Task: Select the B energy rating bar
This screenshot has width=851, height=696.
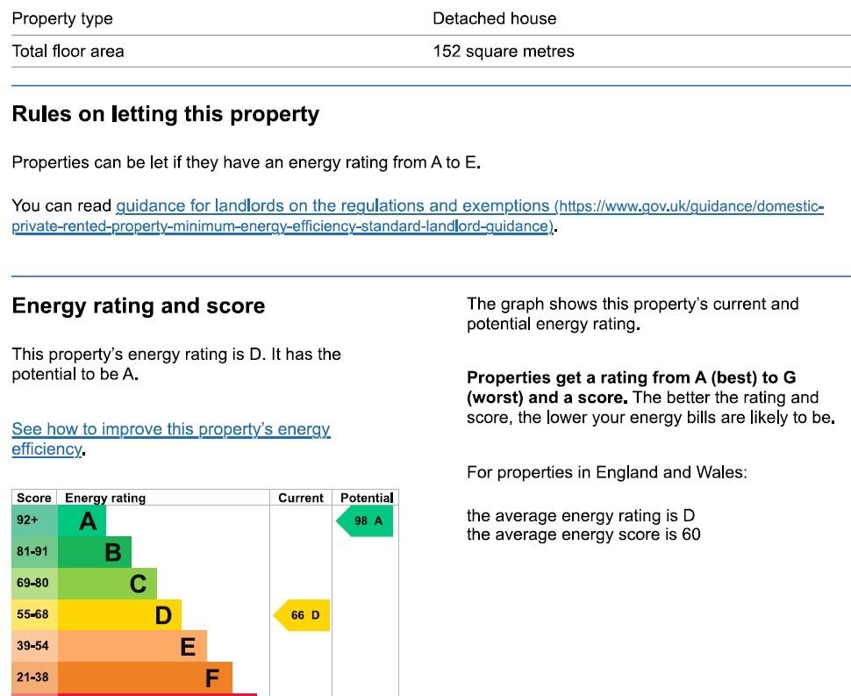Action: (x=95, y=552)
